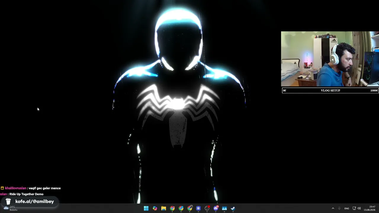Switch to OBS Studio on the taskbar
This screenshot has height=213, width=379.
coord(207,208)
